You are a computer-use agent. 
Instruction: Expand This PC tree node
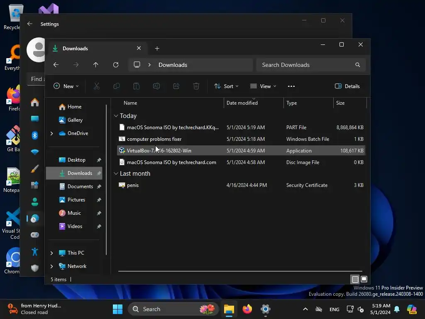(51, 253)
